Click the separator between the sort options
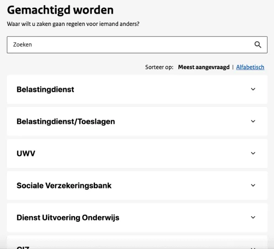Screen dimensions: 274x249 pos(233,67)
